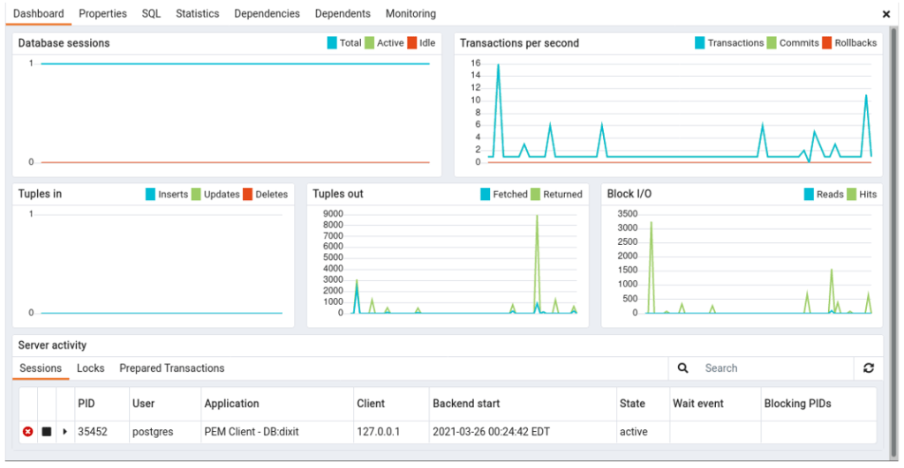Type in the server activity Search field
The image size is (904, 468).
pos(772,368)
